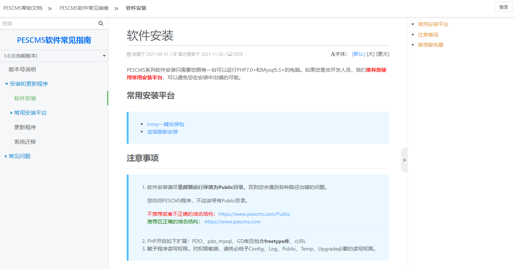
Task: Set font size to 大
Action: coord(370,54)
